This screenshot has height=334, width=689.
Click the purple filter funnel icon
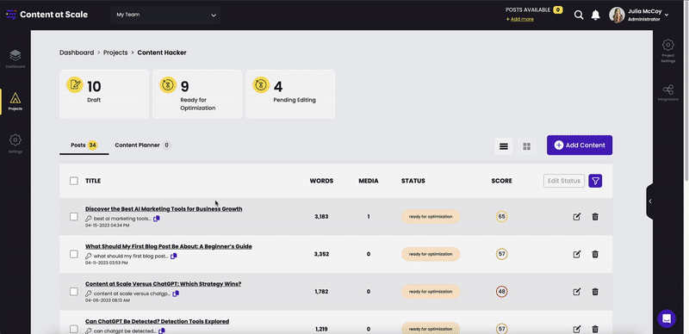coord(595,181)
